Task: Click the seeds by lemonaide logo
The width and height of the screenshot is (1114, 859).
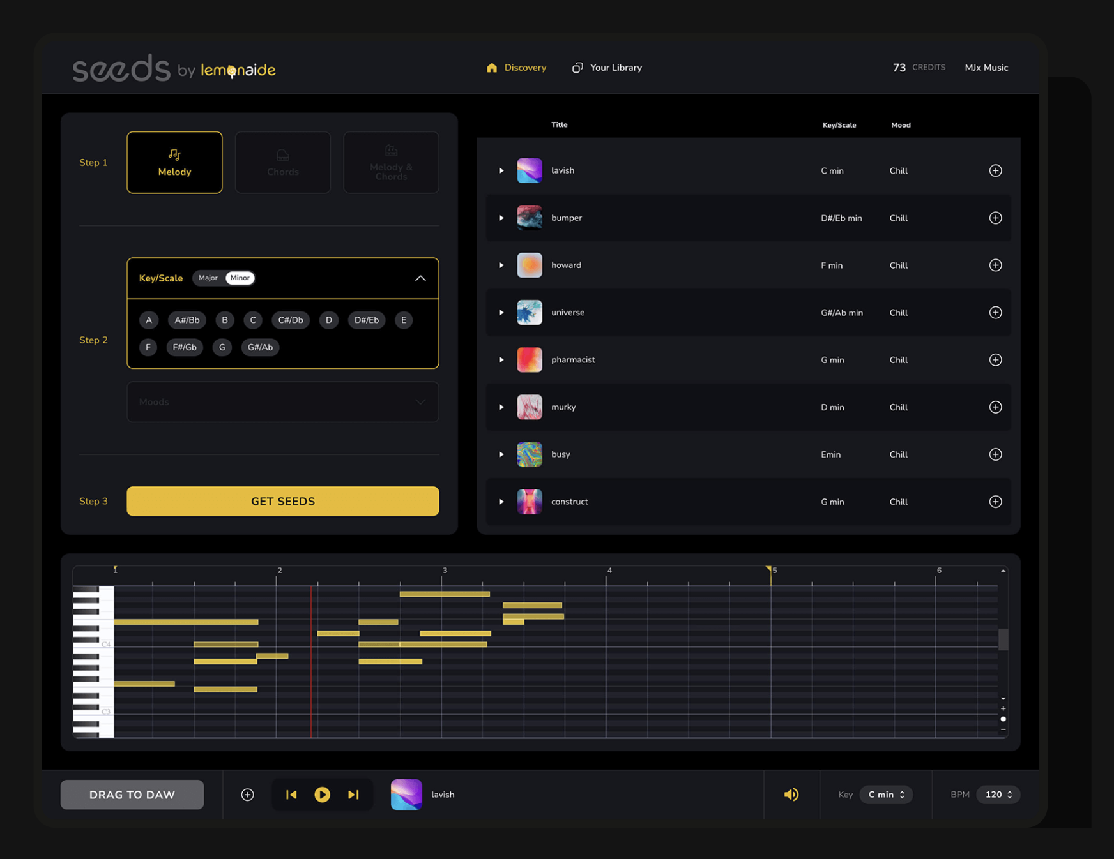Action: coord(174,68)
